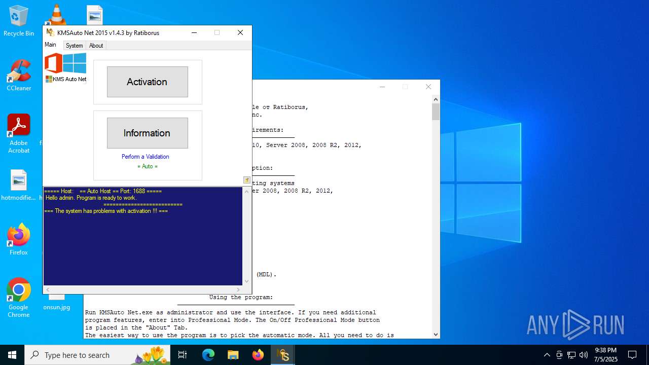Select the activation problems message line
649x365 pixels.
pos(106,211)
